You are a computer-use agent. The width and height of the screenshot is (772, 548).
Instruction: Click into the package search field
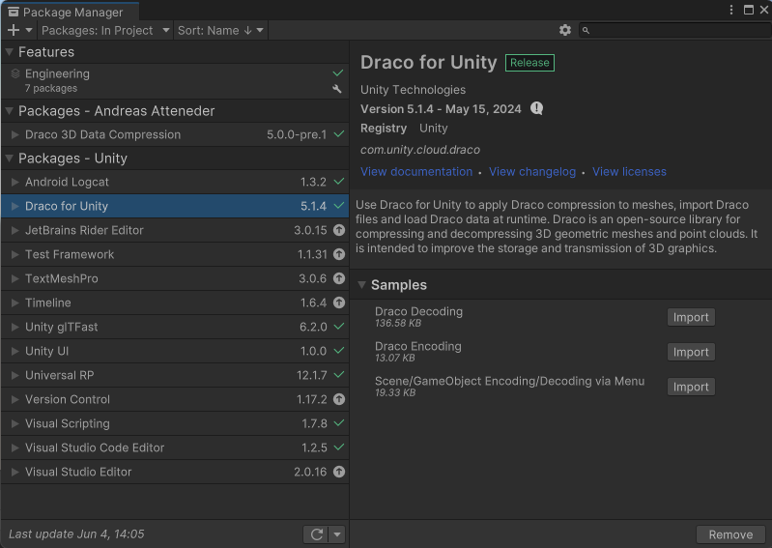pyautogui.click(x=675, y=31)
